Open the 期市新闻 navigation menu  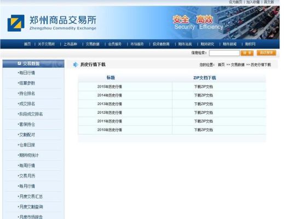pos(229,44)
